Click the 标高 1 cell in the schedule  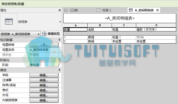[124, 37]
